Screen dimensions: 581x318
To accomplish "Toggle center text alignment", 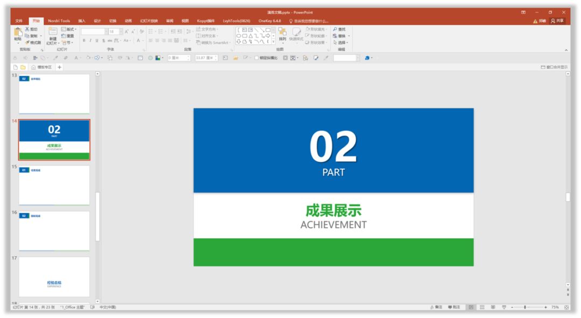I will tap(157, 40).
